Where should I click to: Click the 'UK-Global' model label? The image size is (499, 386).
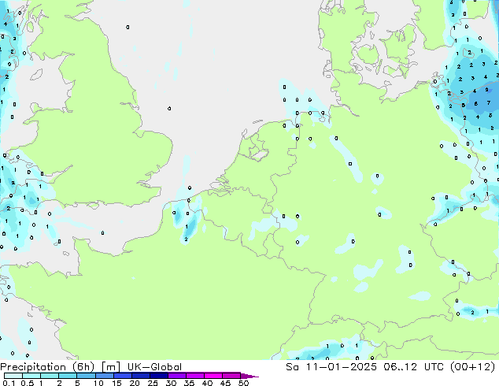pos(154,367)
